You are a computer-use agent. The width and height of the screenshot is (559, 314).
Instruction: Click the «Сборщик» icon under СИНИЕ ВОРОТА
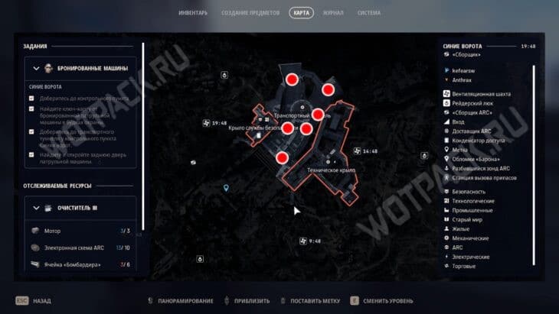tap(446, 54)
